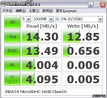Open the 文件(F) menu
Image resolution: width=107 pixels, height=98 pixels.
pyautogui.click(x=7, y=11)
